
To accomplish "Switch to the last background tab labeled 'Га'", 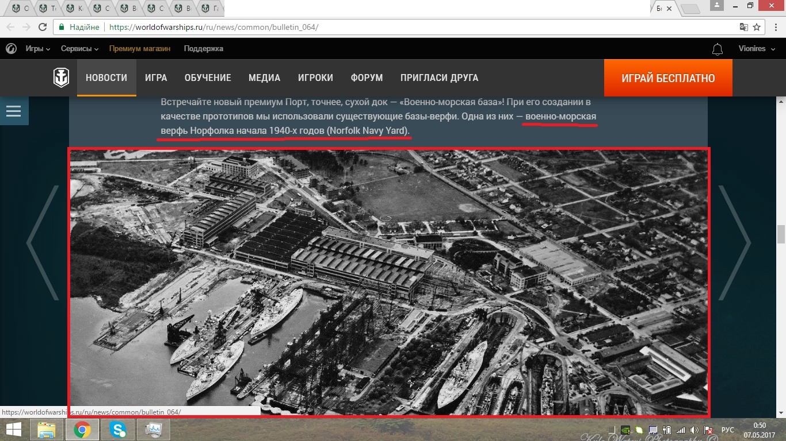I will click(210, 9).
